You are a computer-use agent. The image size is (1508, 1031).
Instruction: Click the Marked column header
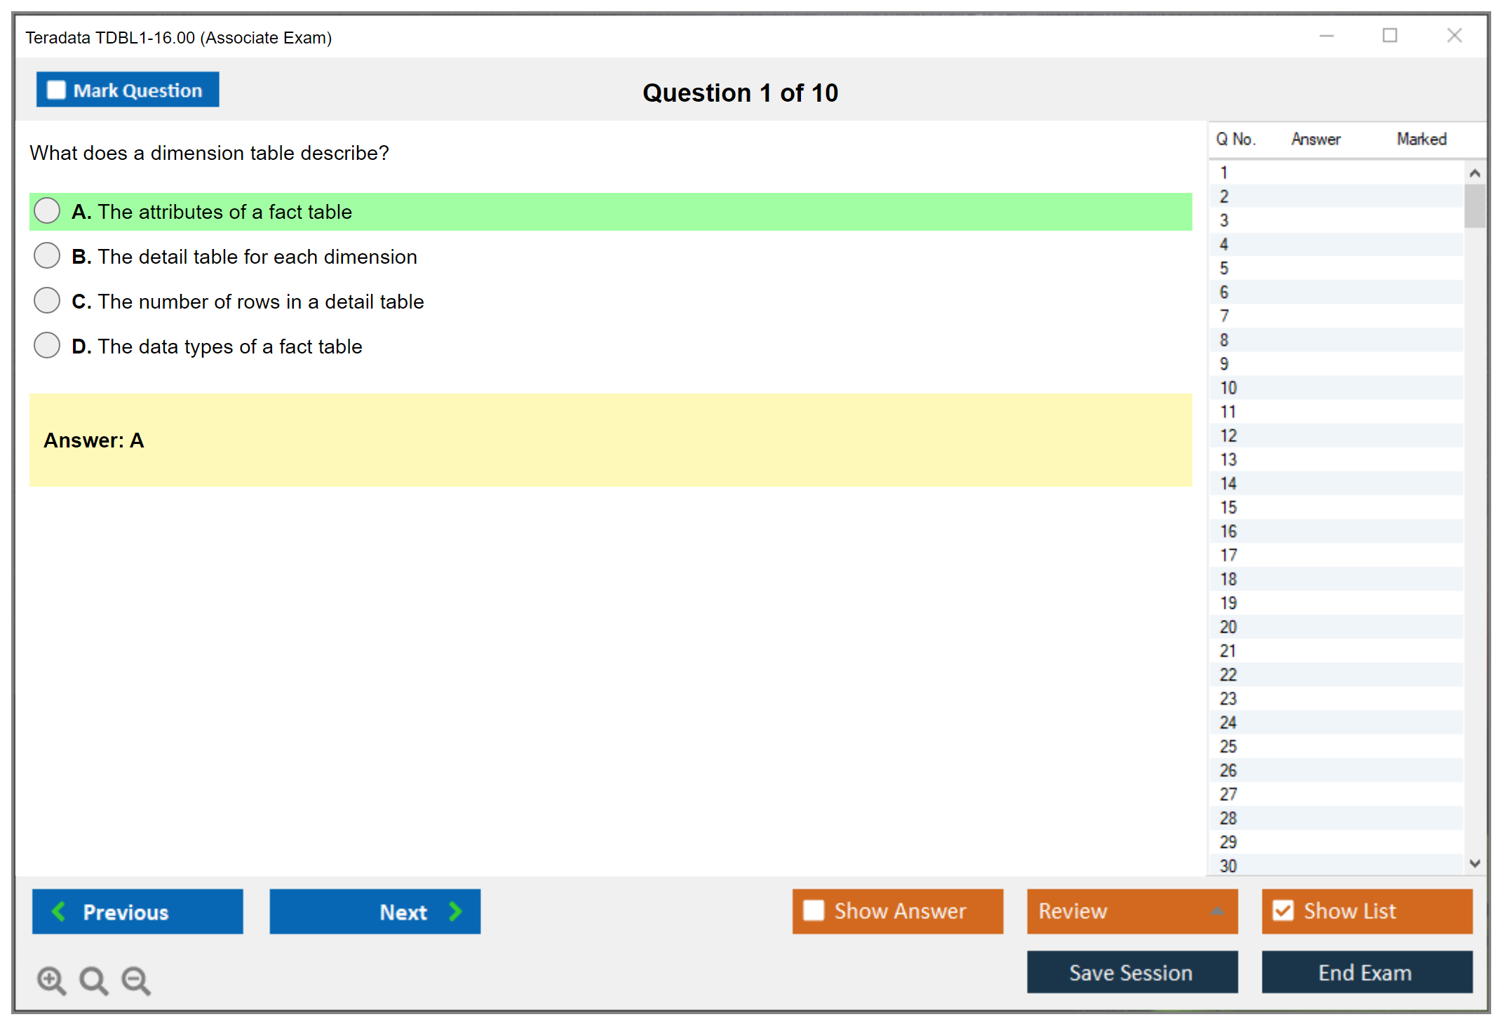coord(1421,139)
